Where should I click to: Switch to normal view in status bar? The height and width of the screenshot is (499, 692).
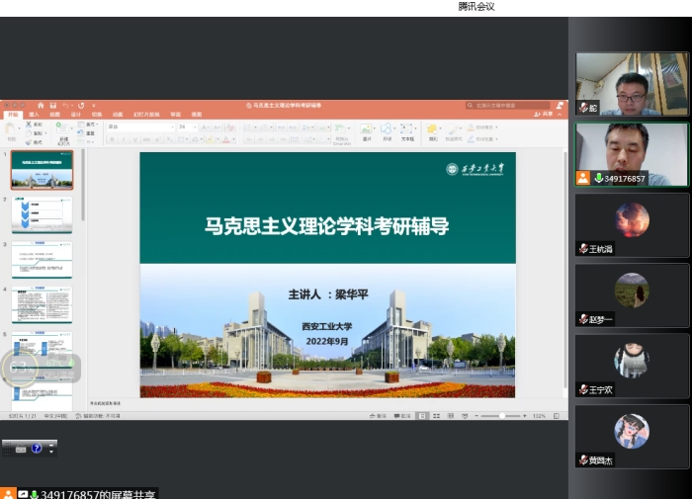coord(422,416)
